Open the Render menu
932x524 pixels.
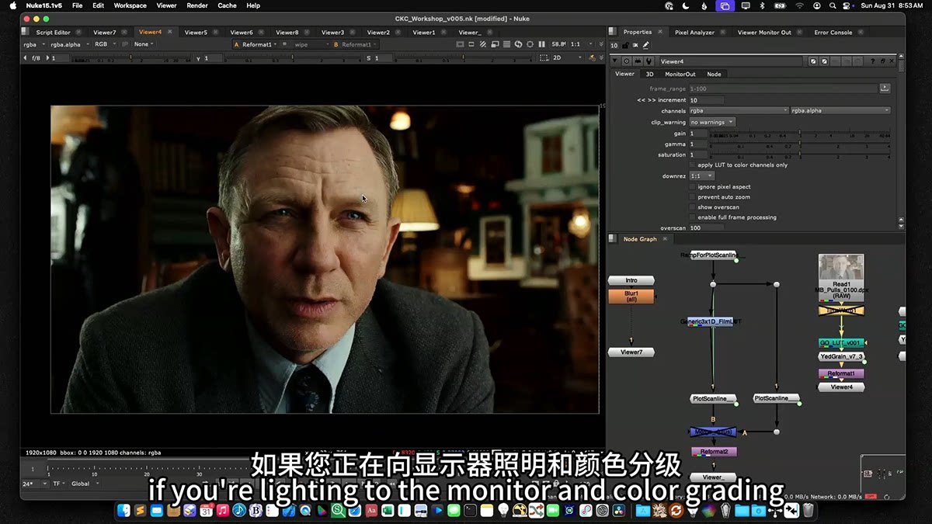[197, 5]
